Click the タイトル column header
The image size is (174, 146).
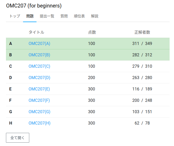37,32
